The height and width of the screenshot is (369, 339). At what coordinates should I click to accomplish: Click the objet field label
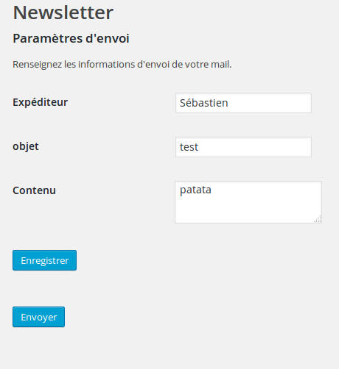[26, 146]
